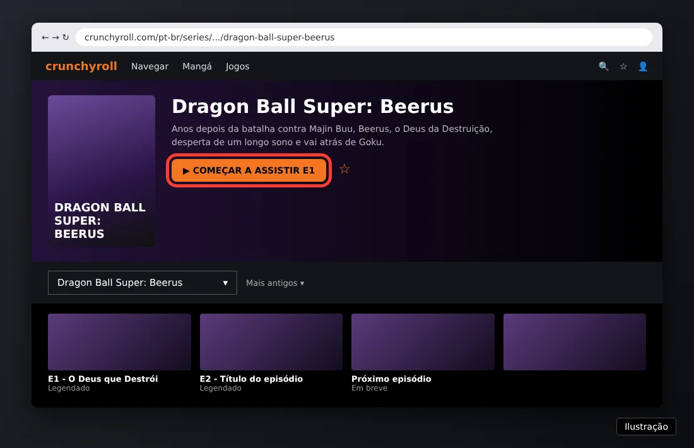694x448 pixels.
Task: Click the Ilustração label button
Action: [646, 427]
